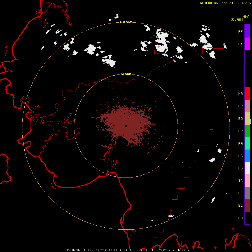
Task: Click the yellow BD legend swatch
Action: [247, 119]
